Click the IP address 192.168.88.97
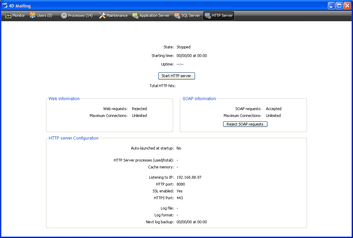Screen dimensions: 353x238 189,177
